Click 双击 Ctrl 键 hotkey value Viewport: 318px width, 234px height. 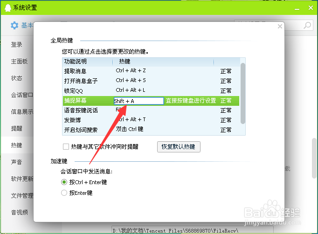click(x=130, y=129)
